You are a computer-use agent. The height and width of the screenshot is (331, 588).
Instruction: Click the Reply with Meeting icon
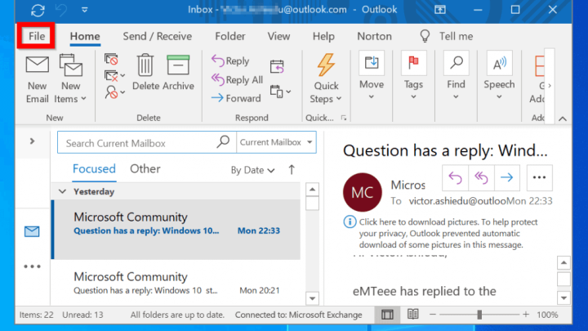[x=277, y=67]
